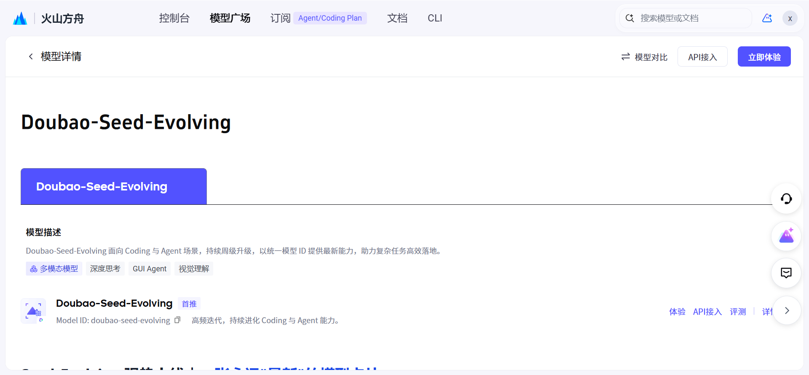809x375 pixels.
Task: Click the Doubao-Seed-Evolving model name in row
Action: [x=114, y=303]
